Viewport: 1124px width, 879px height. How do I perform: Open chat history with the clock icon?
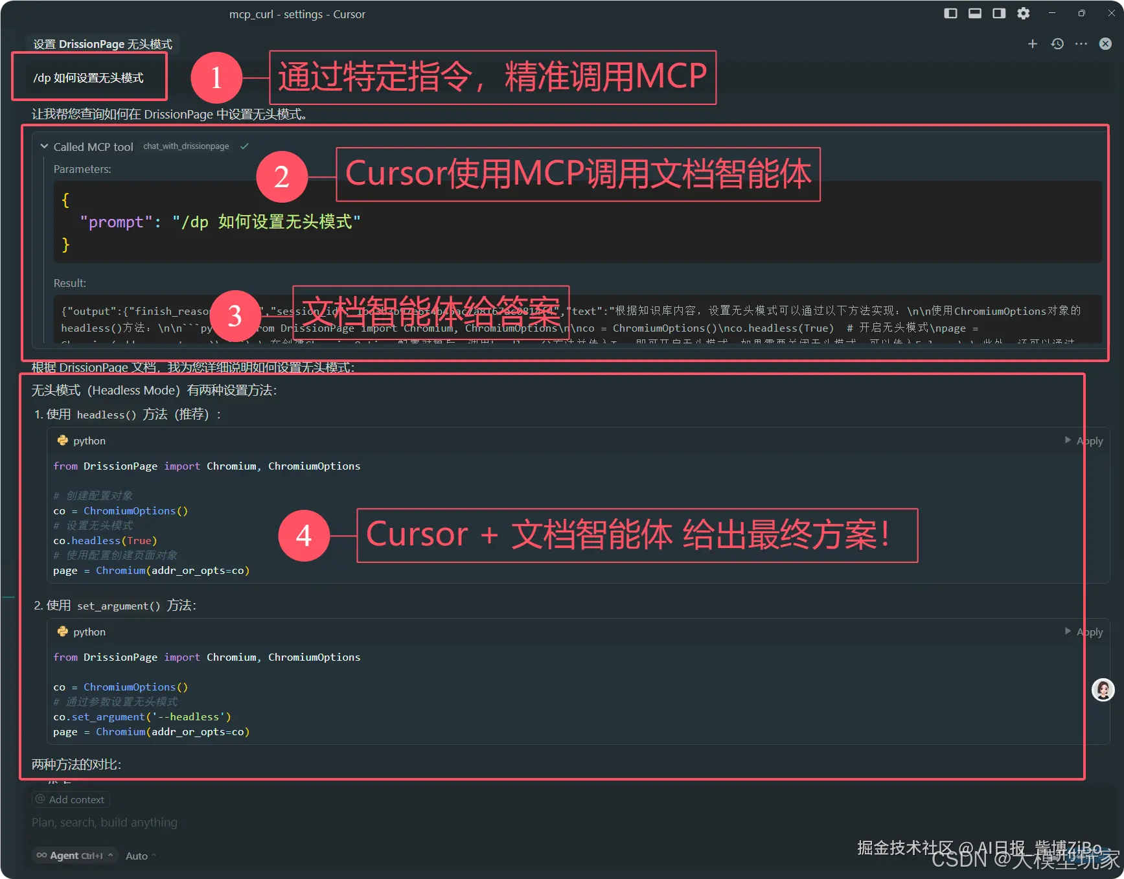[x=1057, y=43]
